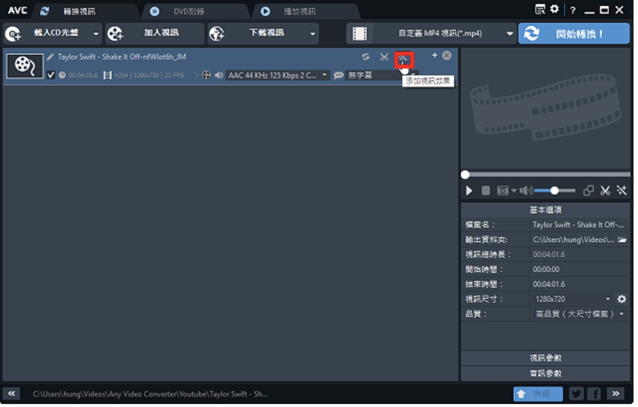Viewport: 638px width, 407px height.
Task: Remove the video with the X icon
Action: 447,56
